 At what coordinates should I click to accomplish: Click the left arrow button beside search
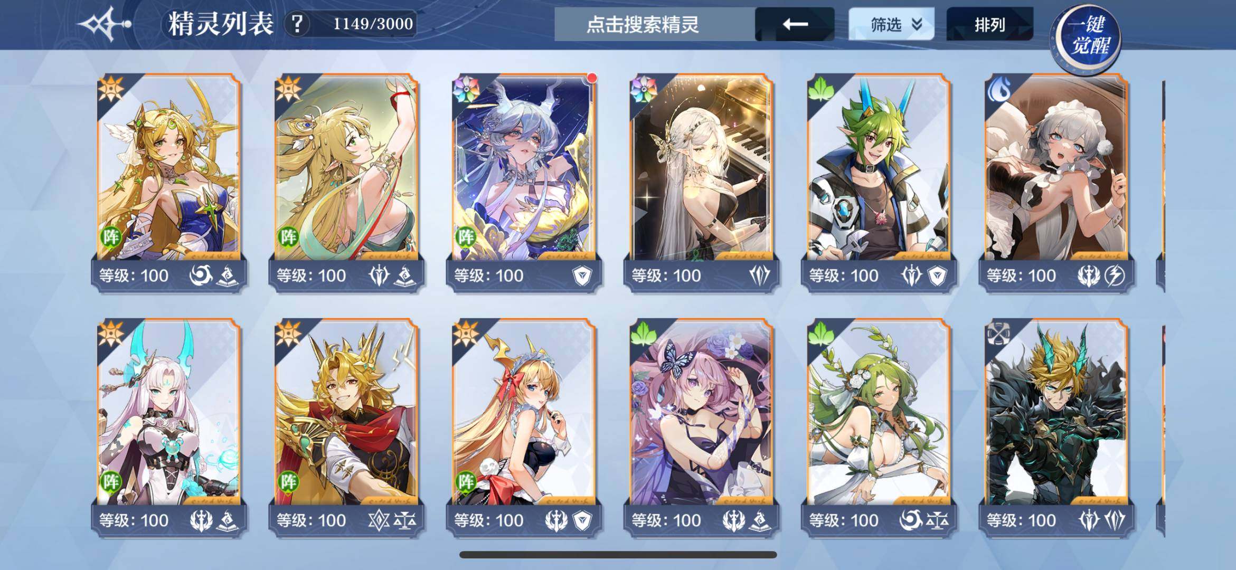795,24
